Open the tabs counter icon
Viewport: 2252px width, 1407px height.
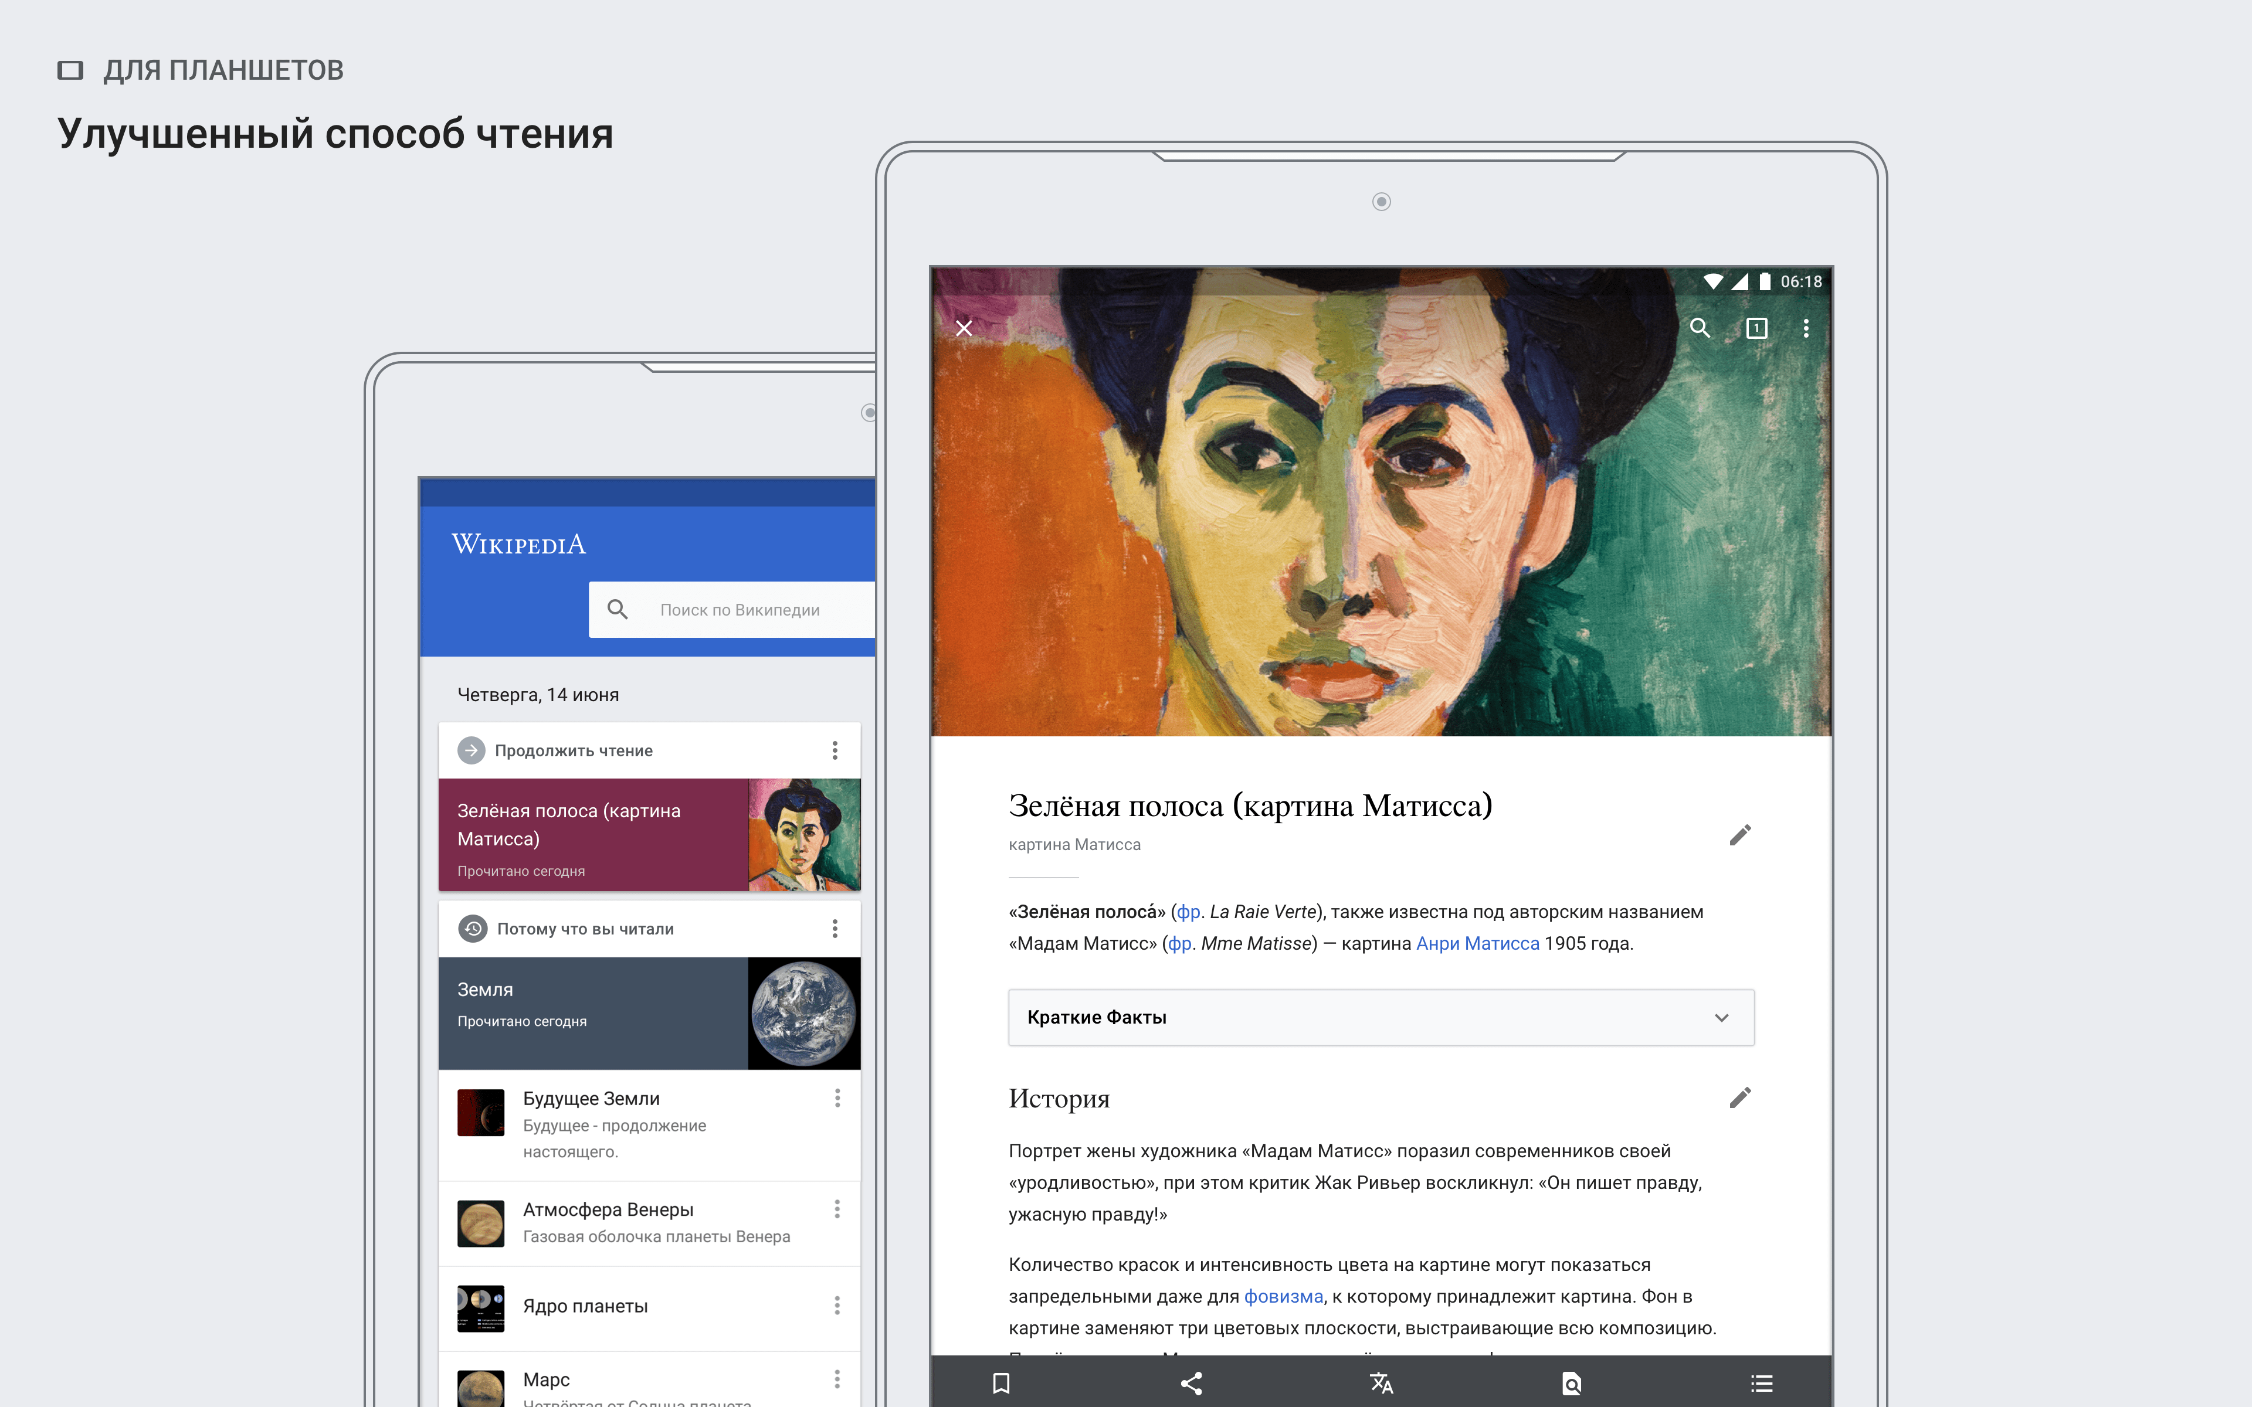pyautogui.click(x=1756, y=328)
